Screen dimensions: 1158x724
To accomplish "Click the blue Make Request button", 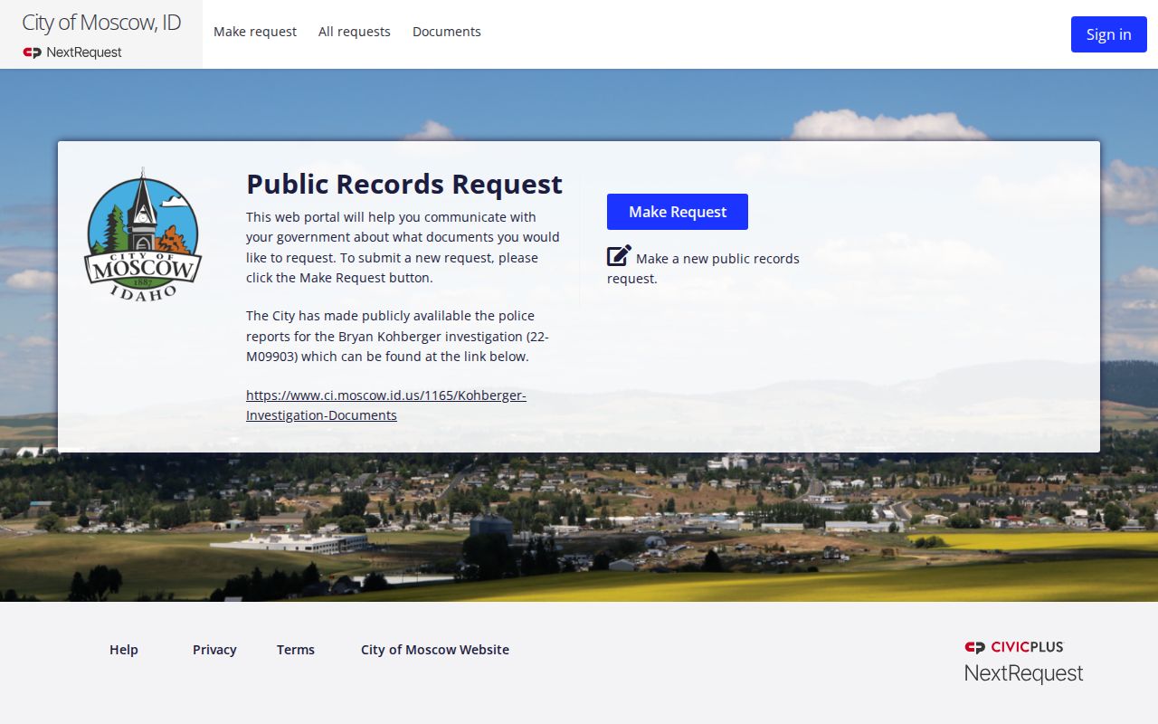I will click(678, 212).
